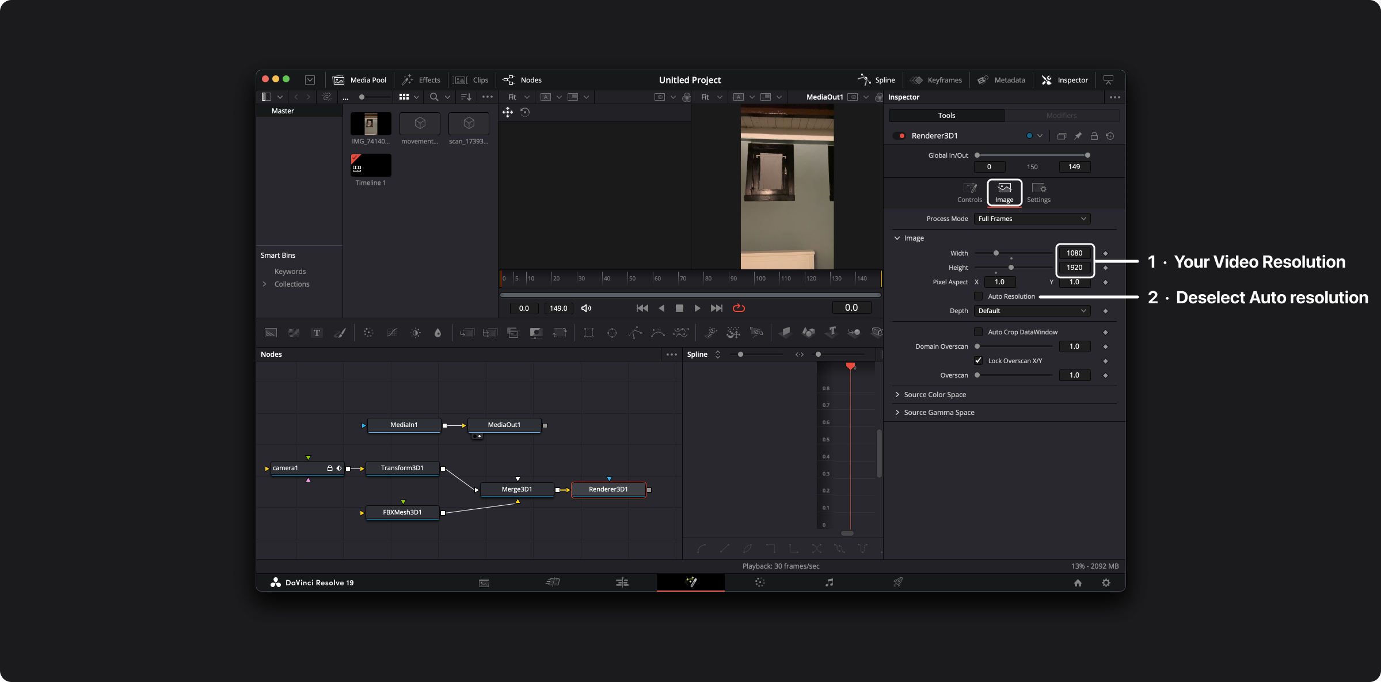Click the Media Pool search icon

coord(434,97)
